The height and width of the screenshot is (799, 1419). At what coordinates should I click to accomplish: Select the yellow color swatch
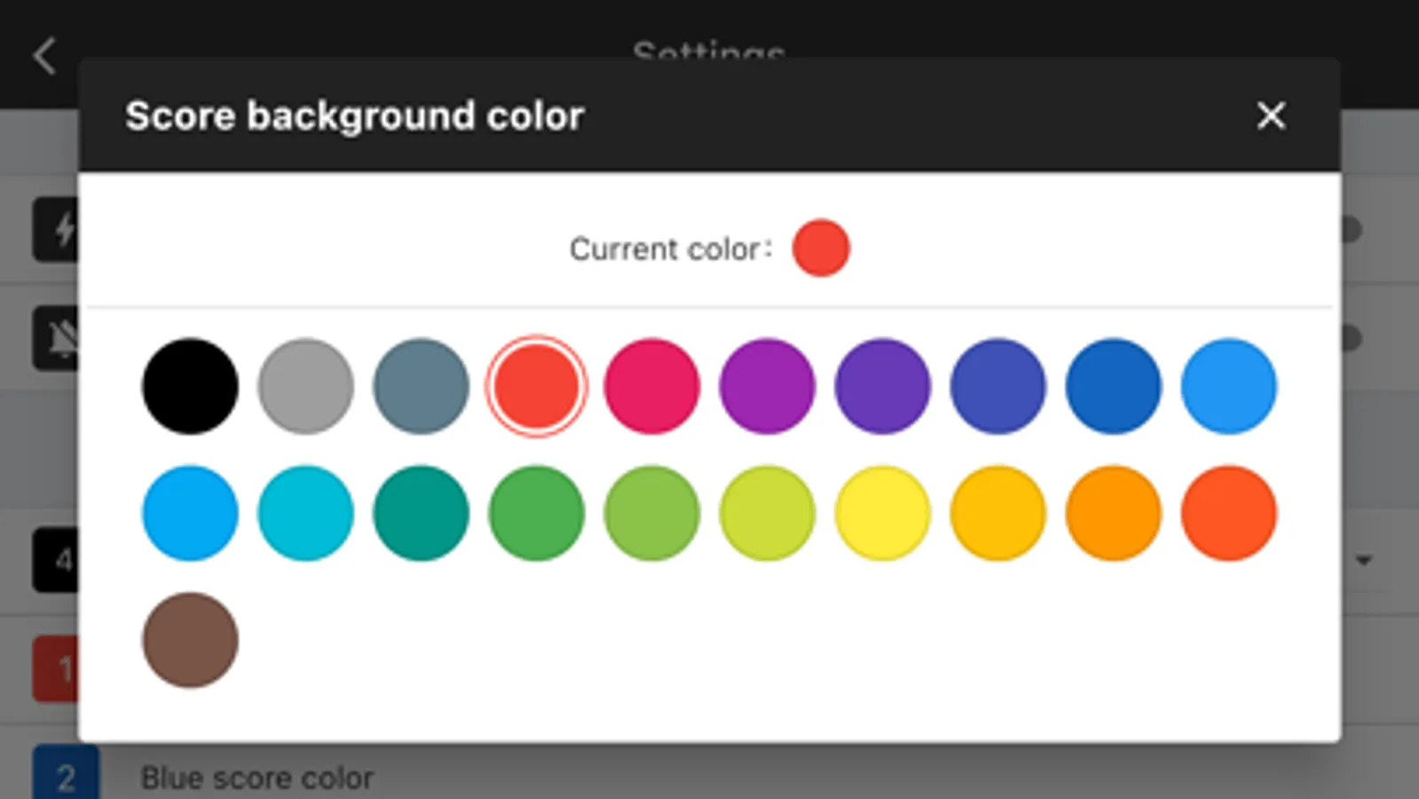pyautogui.click(x=882, y=513)
